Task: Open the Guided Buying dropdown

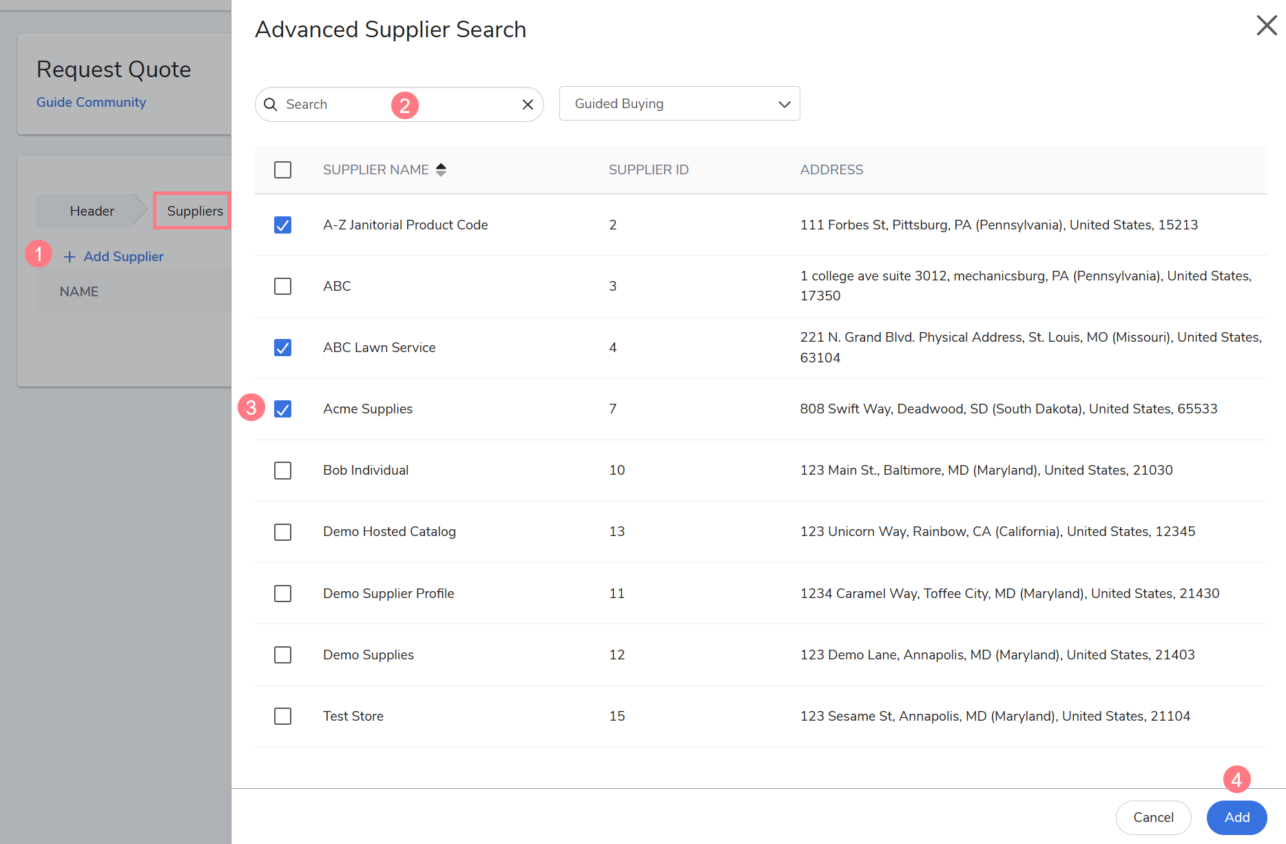Action: tap(678, 103)
